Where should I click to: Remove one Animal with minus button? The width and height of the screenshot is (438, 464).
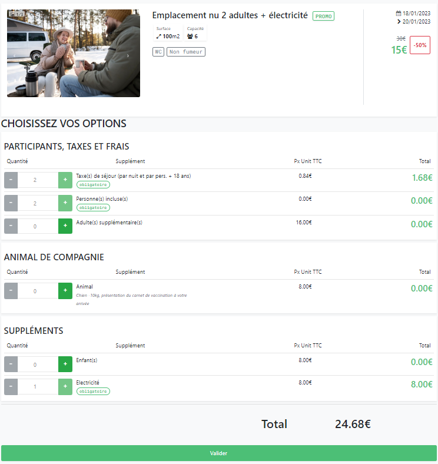tap(11, 290)
